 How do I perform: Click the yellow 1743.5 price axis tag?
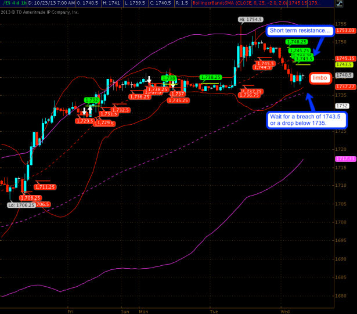click(344, 64)
